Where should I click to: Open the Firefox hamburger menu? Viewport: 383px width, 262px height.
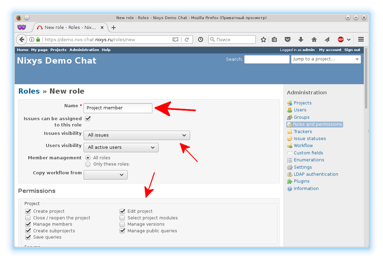tap(361, 39)
